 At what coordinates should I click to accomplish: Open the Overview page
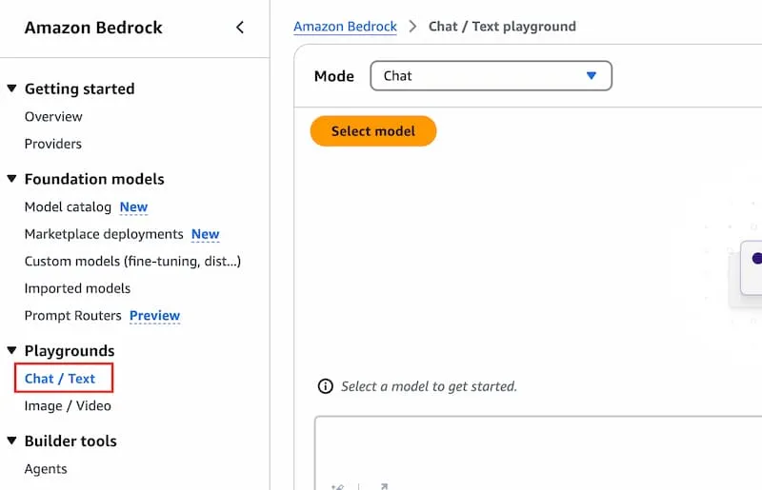point(53,116)
